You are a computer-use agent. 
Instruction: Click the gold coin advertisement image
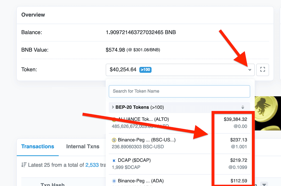(268, 113)
